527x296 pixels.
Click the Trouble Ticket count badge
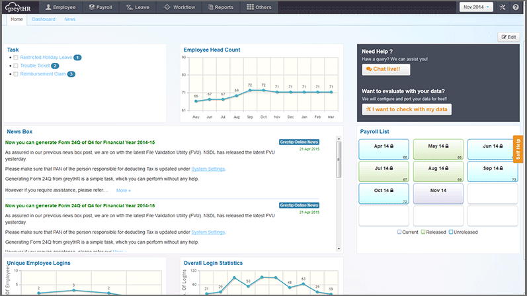point(55,66)
